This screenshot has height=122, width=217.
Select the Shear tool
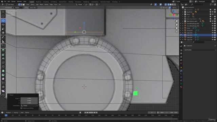coord(3,91)
